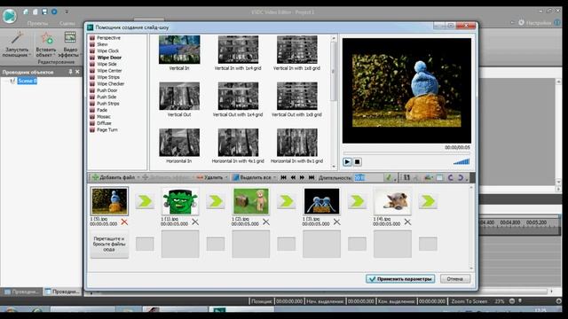Choose the Vertical In transition thumbnail
The width and height of the screenshot is (568, 319).
tap(179, 50)
